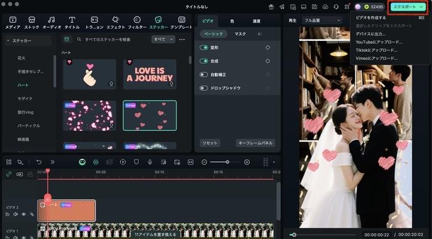Click the render preview play-circle icon

[123, 162]
